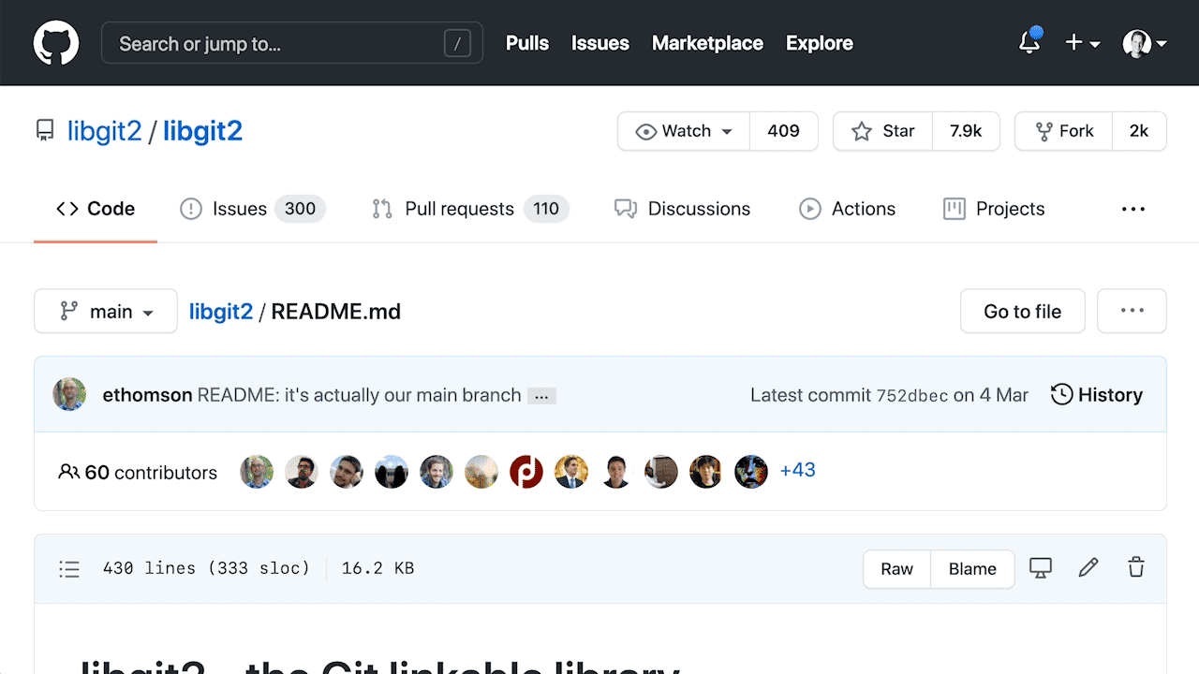Image resolution: width=1199 pixels, height=674 pixels.
Task: Click the Issues 300 counter badge
Action: (300, 209)
